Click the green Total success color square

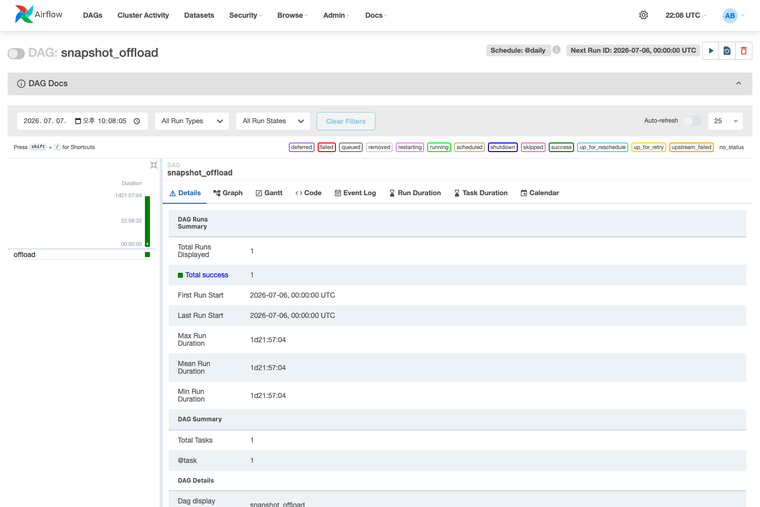180,275
